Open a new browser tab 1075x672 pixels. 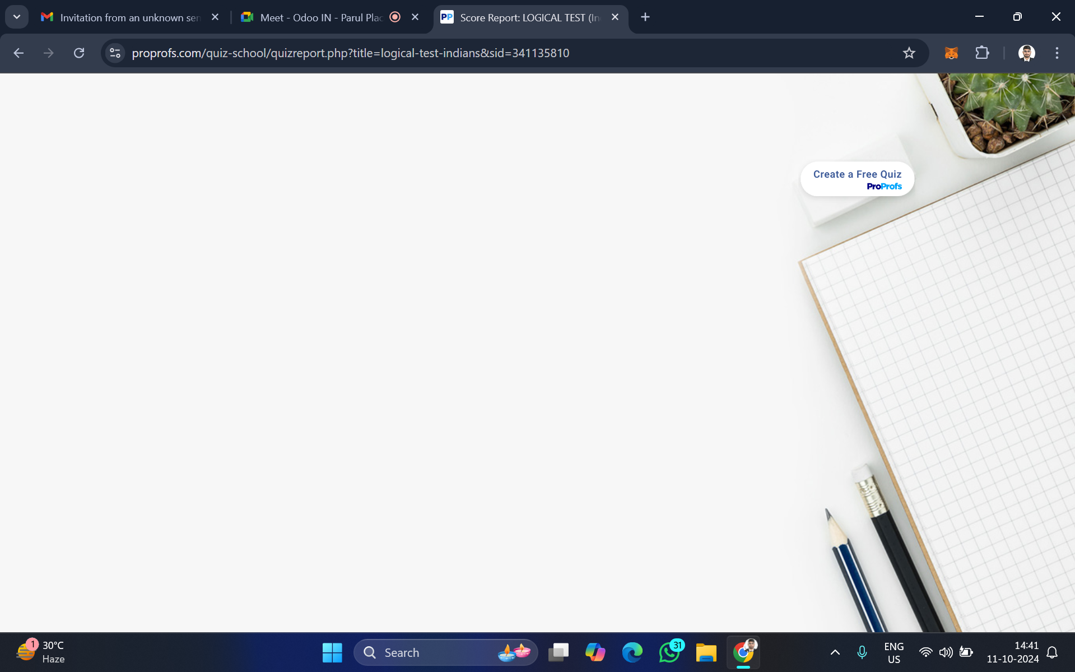point(645,17)
